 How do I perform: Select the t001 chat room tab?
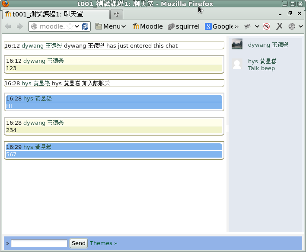pos(55,14)
